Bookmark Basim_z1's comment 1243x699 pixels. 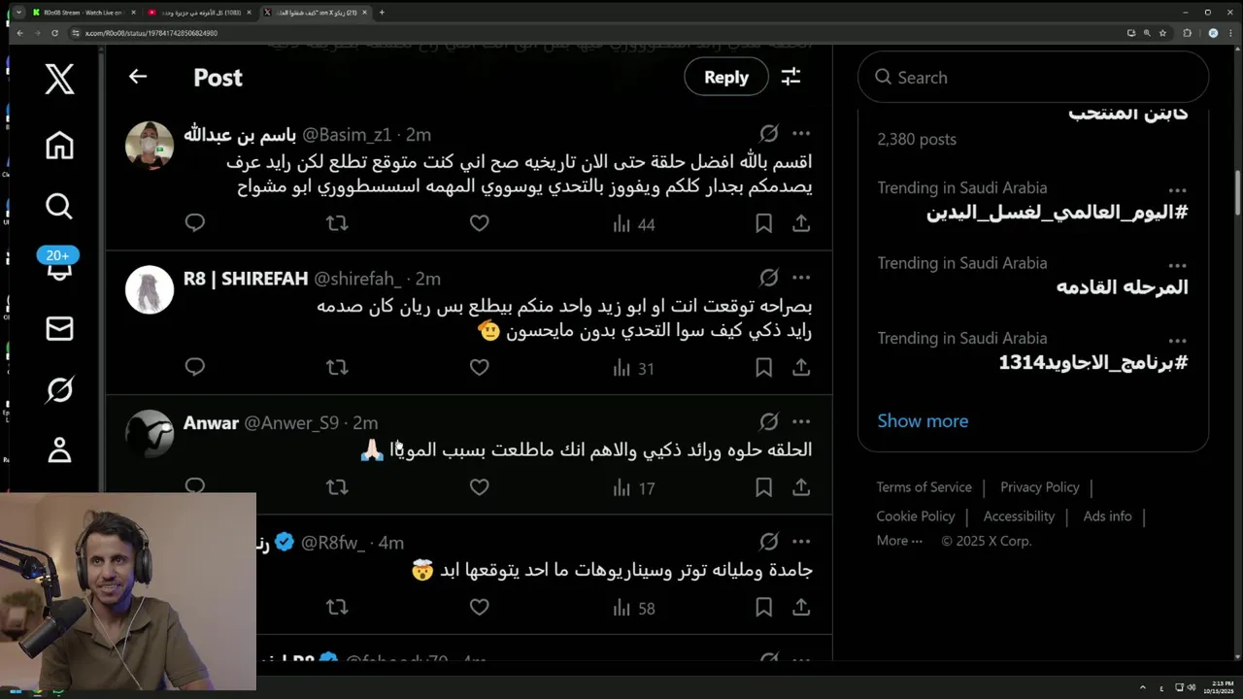[x=764, y=223]
